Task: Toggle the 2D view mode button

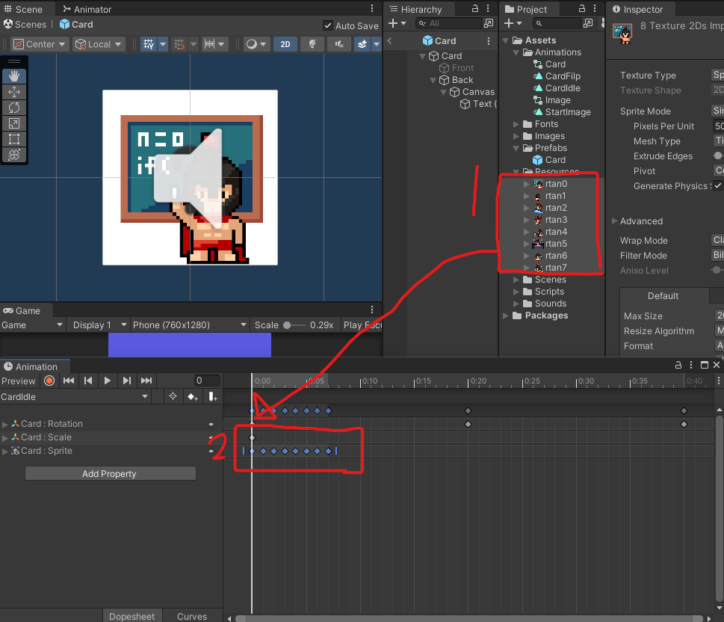Action: click(285, 44)
